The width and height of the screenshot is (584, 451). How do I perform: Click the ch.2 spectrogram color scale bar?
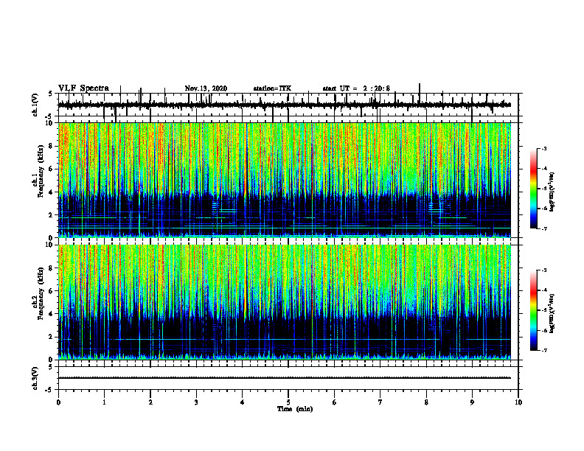pyautogui.click(x=533, y=310)
